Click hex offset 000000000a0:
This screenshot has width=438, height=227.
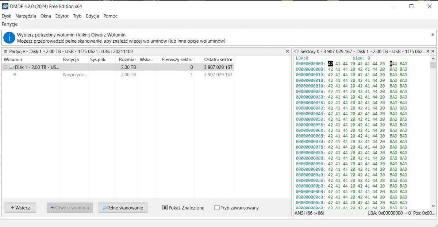pos(310,175)
